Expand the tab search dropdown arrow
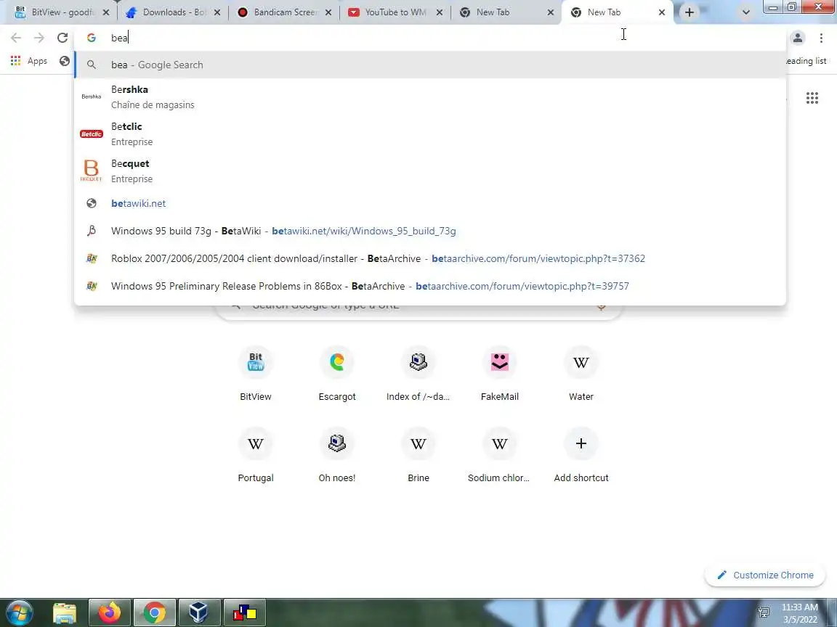 tap(745, 12)
